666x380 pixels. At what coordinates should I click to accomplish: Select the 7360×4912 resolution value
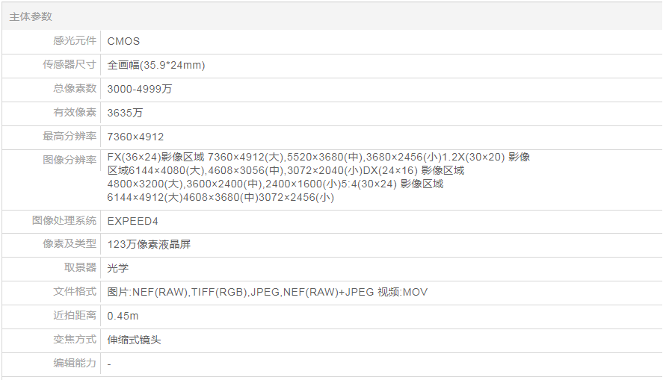pos(135,137)
